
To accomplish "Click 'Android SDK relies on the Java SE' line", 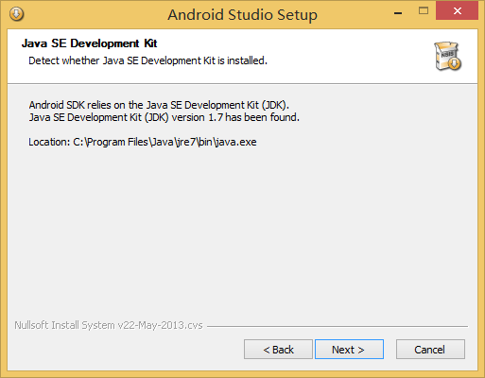I will [x=159, y=105].
